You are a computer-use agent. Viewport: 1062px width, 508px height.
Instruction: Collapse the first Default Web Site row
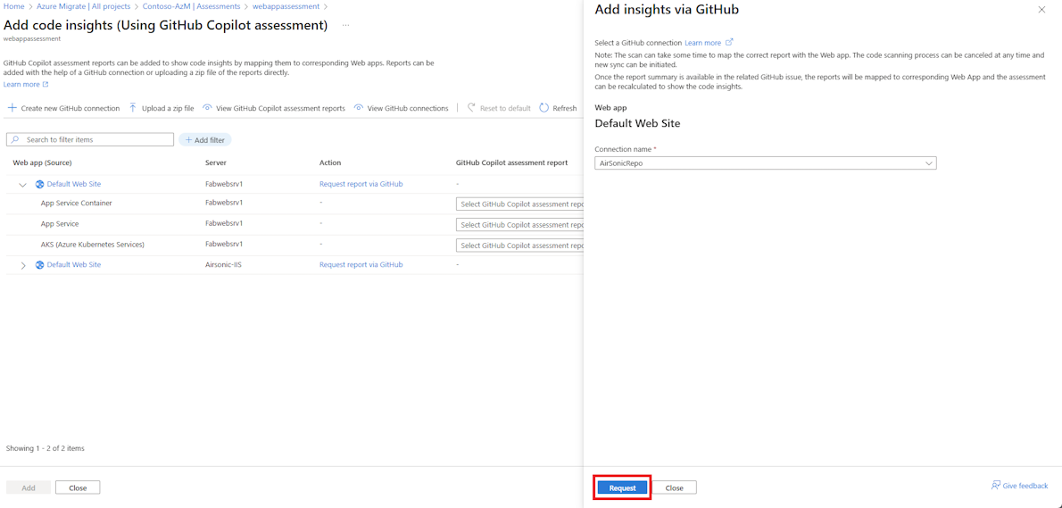23,185
